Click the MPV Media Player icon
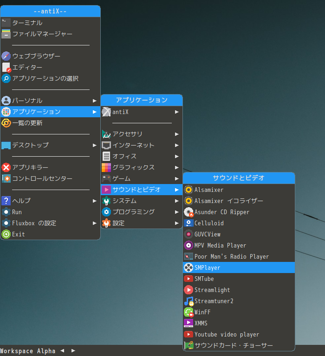325x356 pixels. (188, 245)
